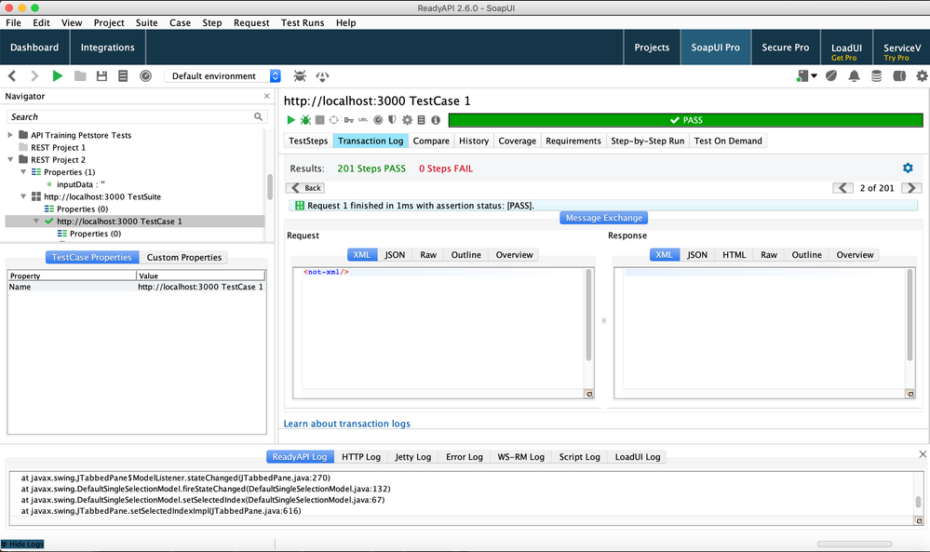Click the Back button in Transaction Log
This screenshot has width=930, height=552.
(x=306, y=188)
